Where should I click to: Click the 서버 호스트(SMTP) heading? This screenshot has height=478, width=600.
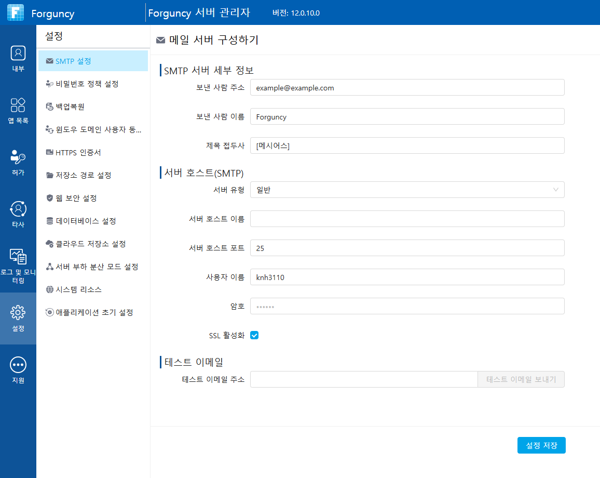(204, 172)
